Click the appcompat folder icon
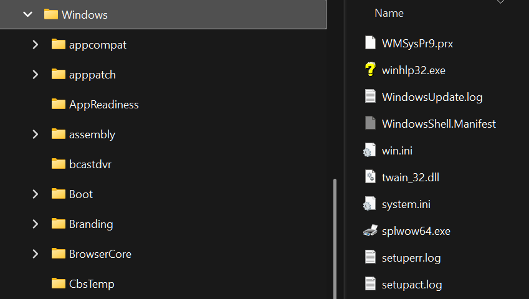 tap(59, 44)
